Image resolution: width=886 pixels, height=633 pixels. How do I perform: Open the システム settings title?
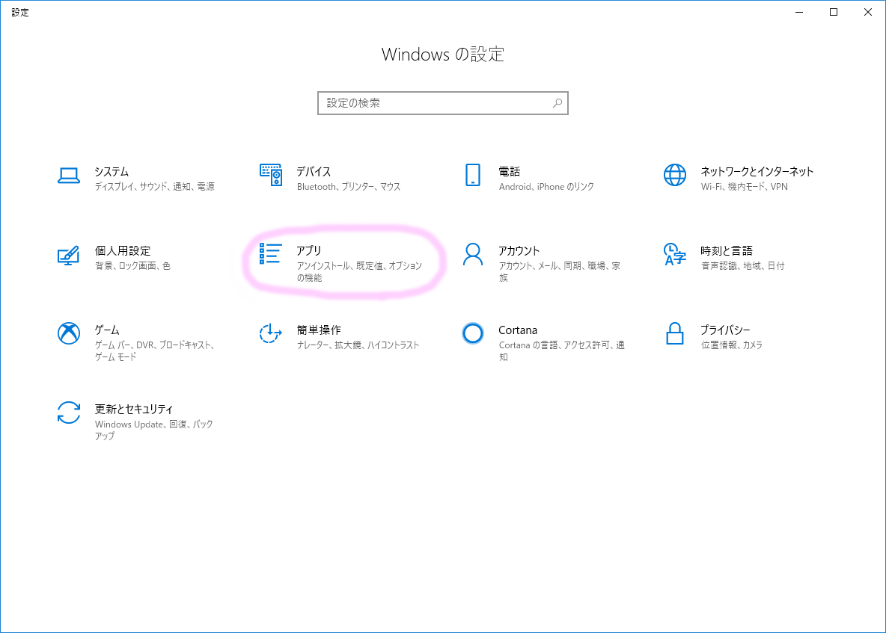click(x=112, y=171)
